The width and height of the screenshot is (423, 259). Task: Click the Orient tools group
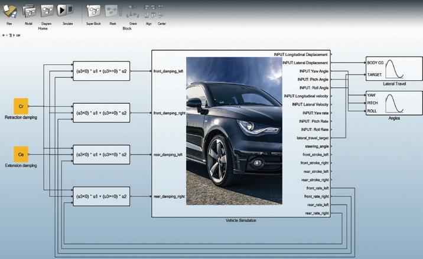pyautogui.click(x=133, y=12)
